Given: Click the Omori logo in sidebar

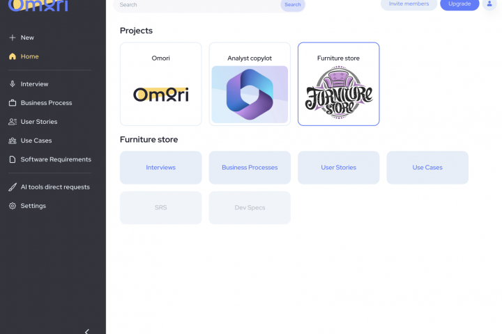Looking at the screenshot, I should pyautogui.click(x=38, y=6).
